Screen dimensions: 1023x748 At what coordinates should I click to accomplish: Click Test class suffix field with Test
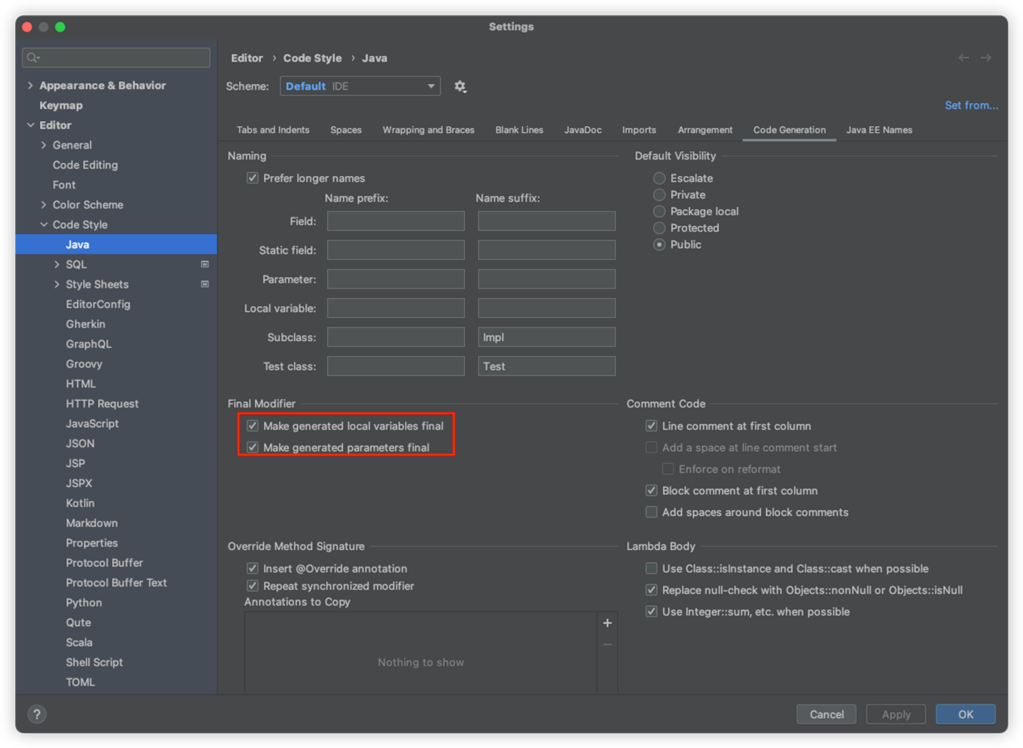pyautogui.click(x=546, y=366)
